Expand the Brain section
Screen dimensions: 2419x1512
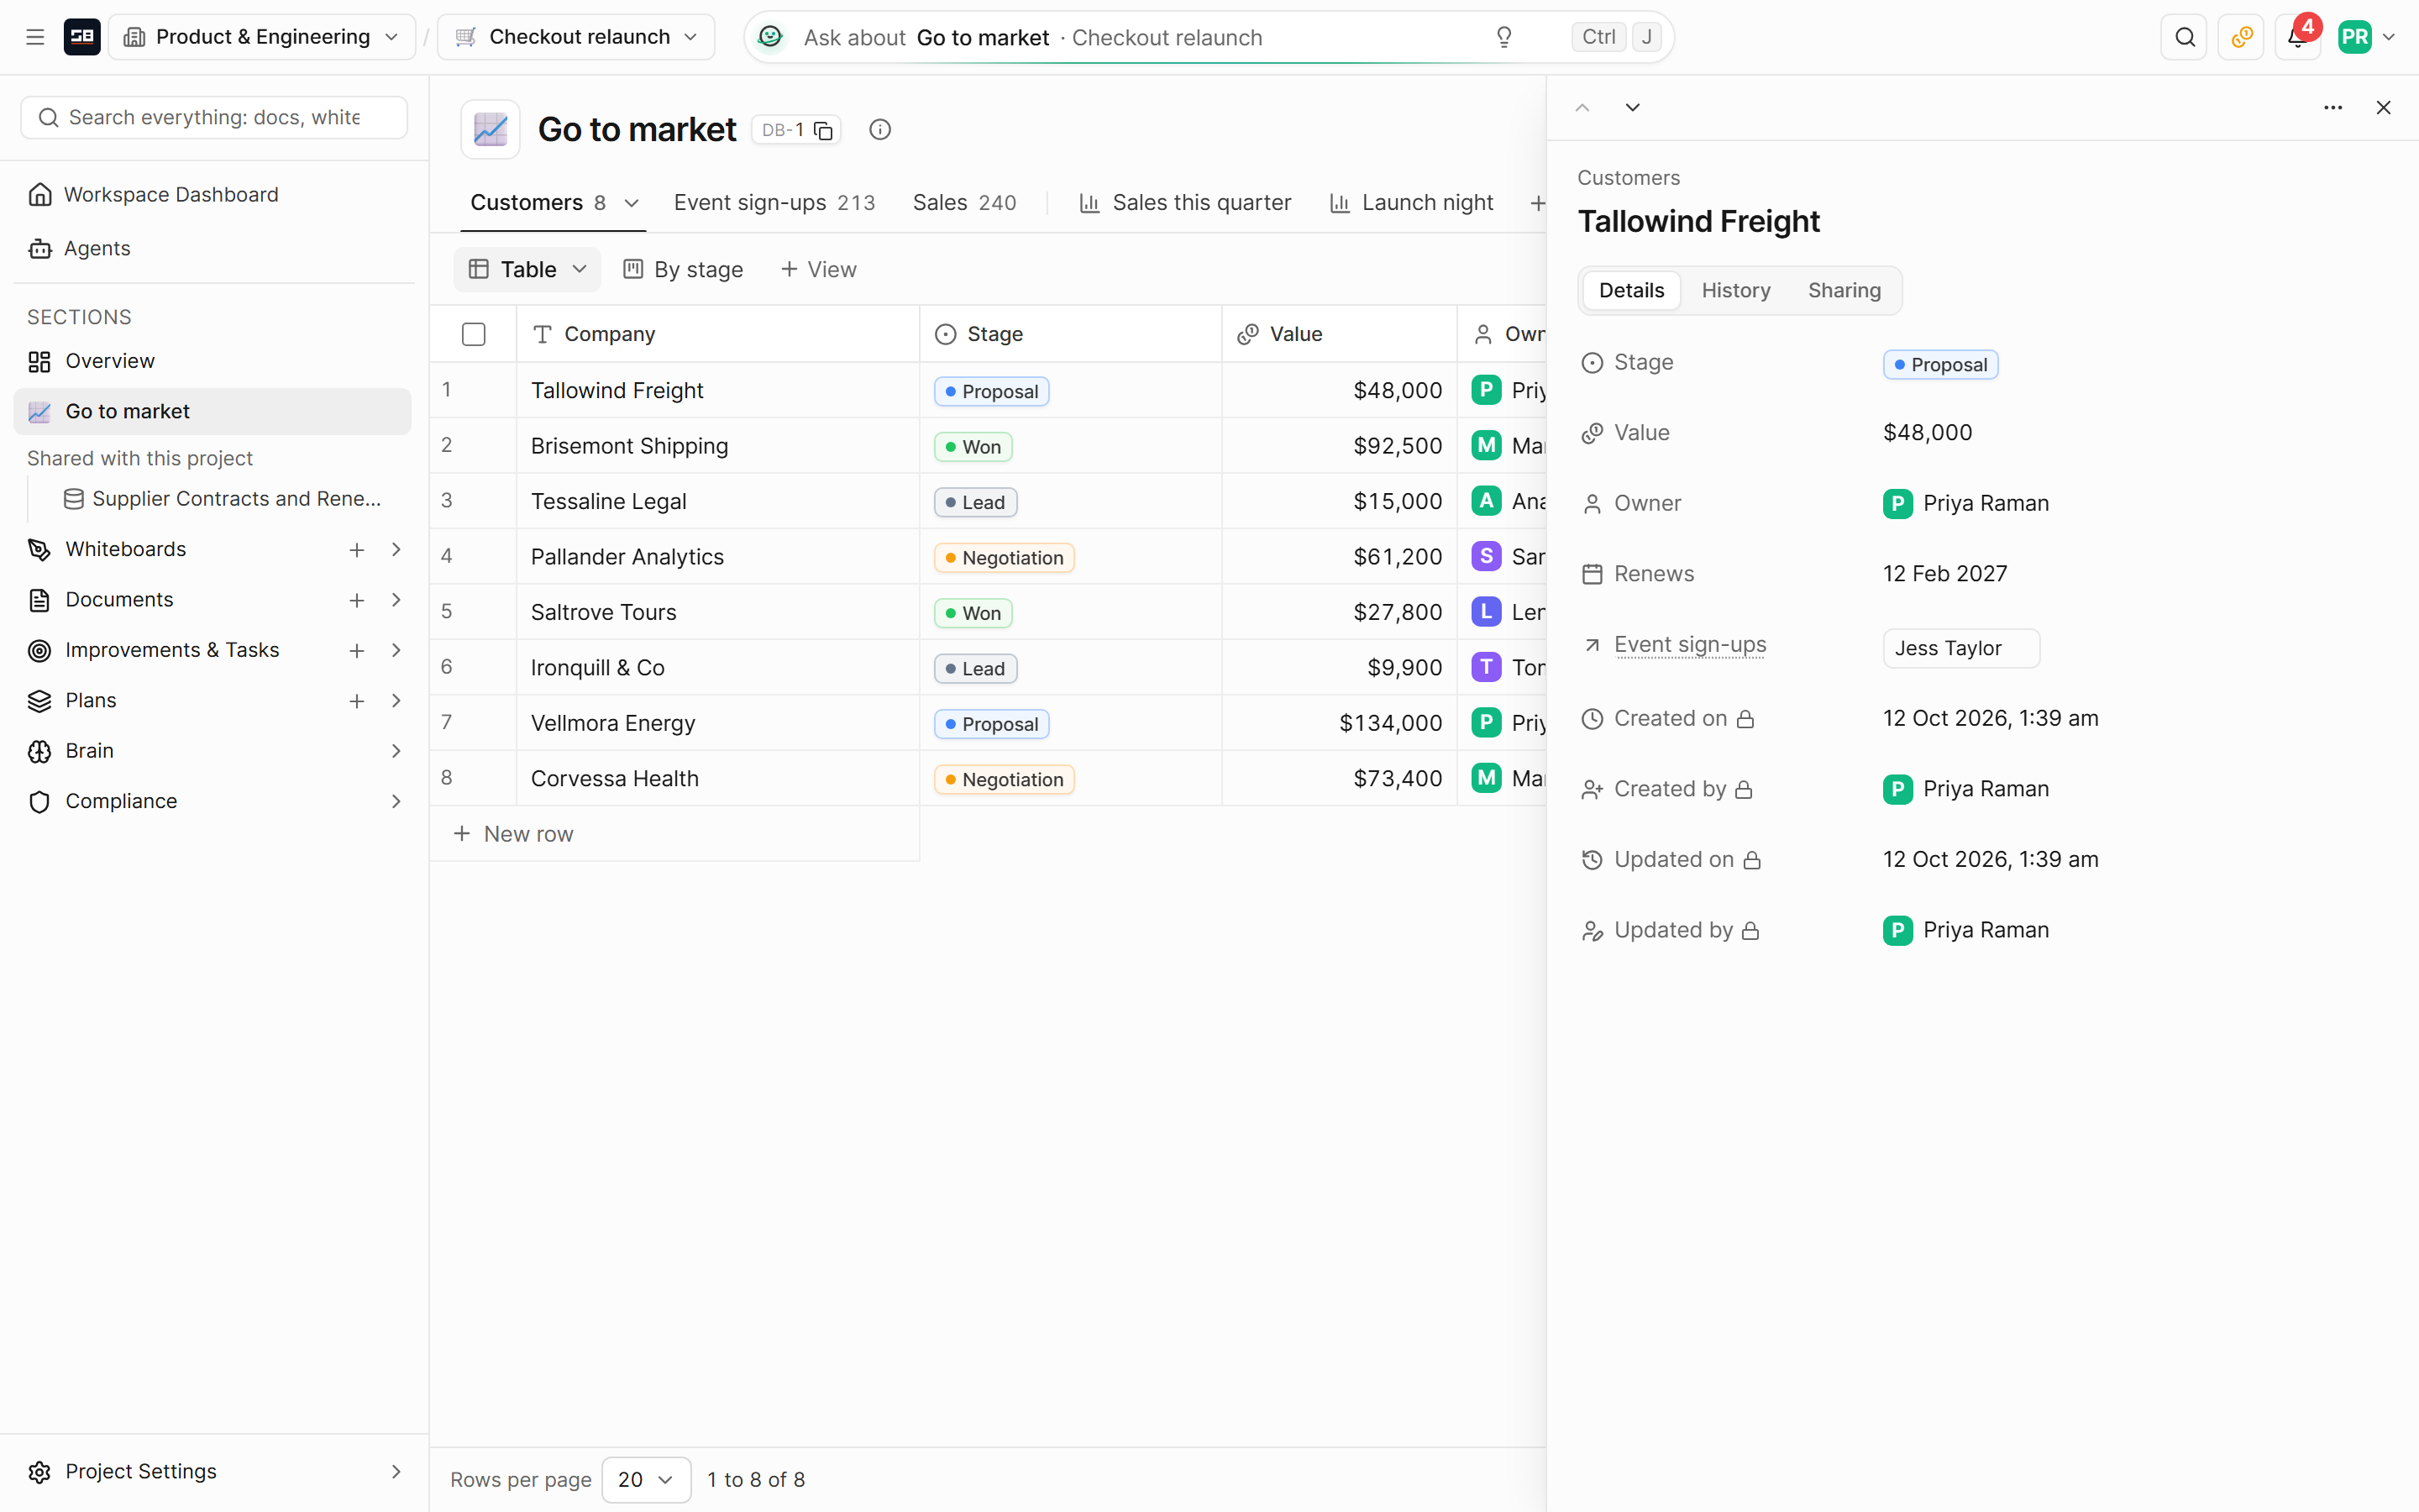(396, 751)
